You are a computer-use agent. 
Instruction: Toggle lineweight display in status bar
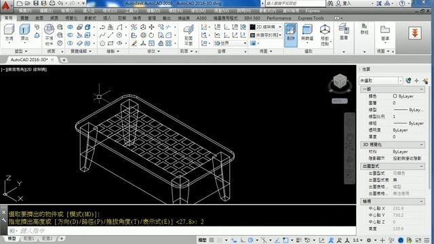[299, 240]
